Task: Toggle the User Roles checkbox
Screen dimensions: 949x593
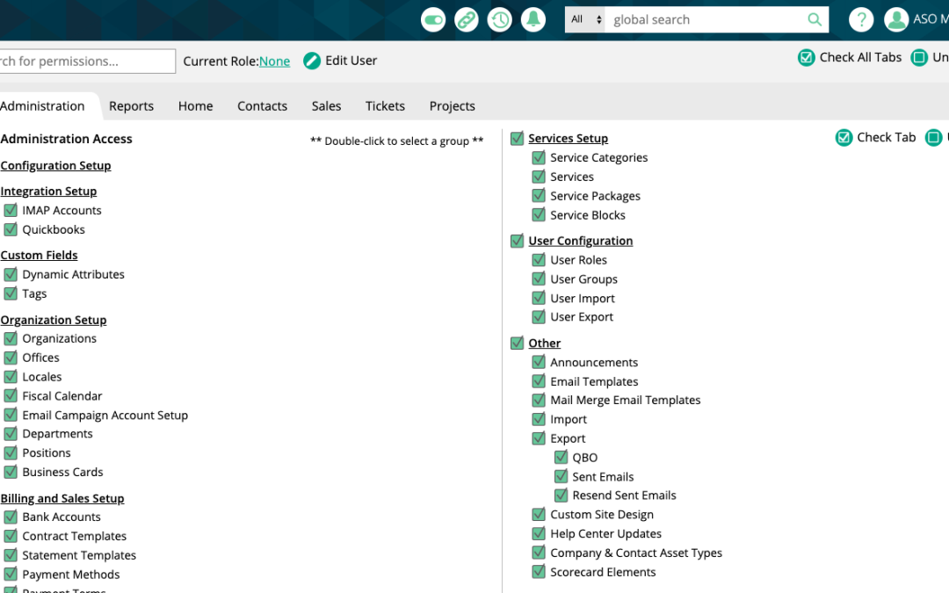Action: click(539, 259)
